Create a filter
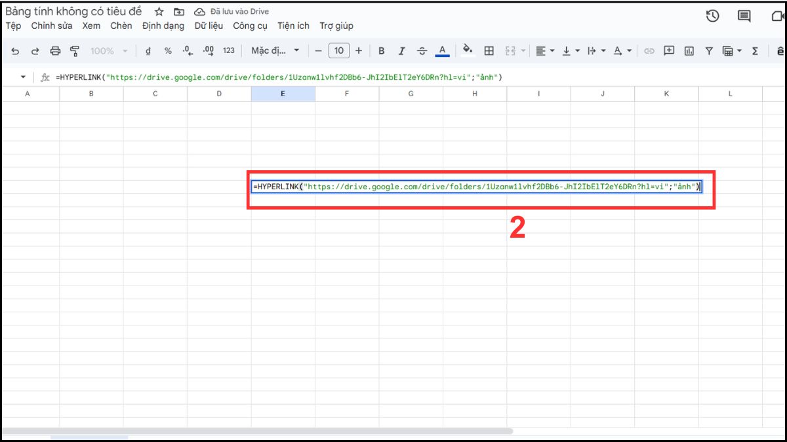Image resolution: width=787 pixels, height=442 pixels. pyautogui.click(x=709, y=50)
